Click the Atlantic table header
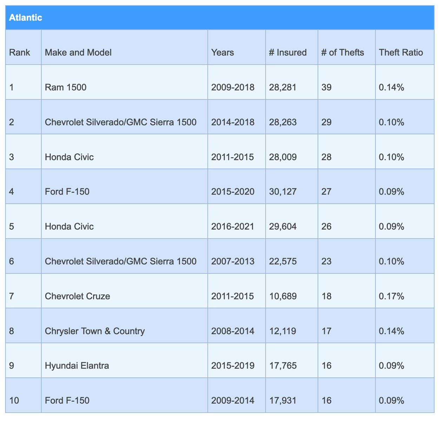Image resolution: width=442 pixels, height=421 pixels. coord(26,18)
